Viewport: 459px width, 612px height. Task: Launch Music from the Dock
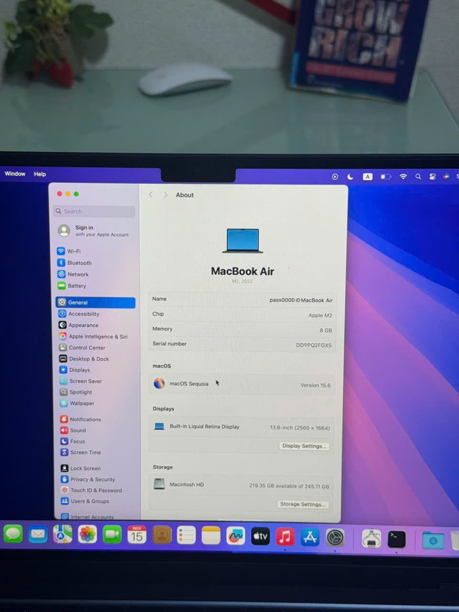285,536
